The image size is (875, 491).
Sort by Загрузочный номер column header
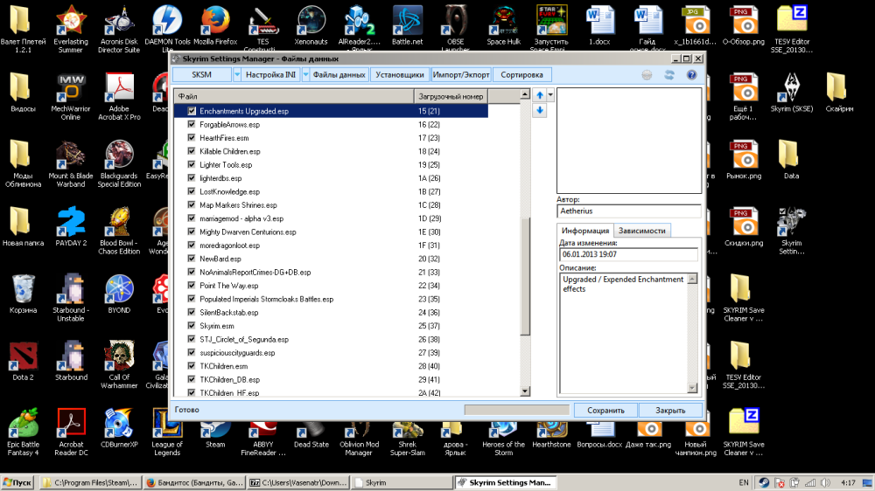[451, 96]
